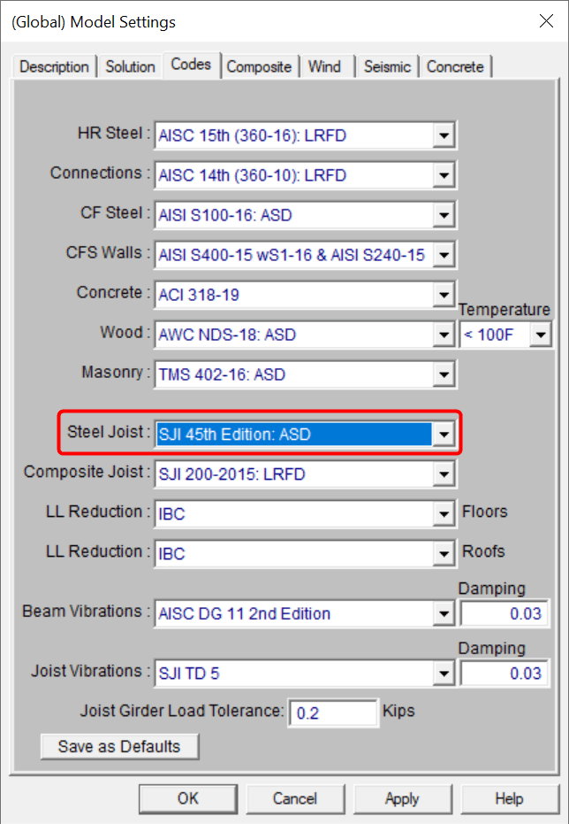Open the Beam Vibrations dropdown

[x=444, y=613]
